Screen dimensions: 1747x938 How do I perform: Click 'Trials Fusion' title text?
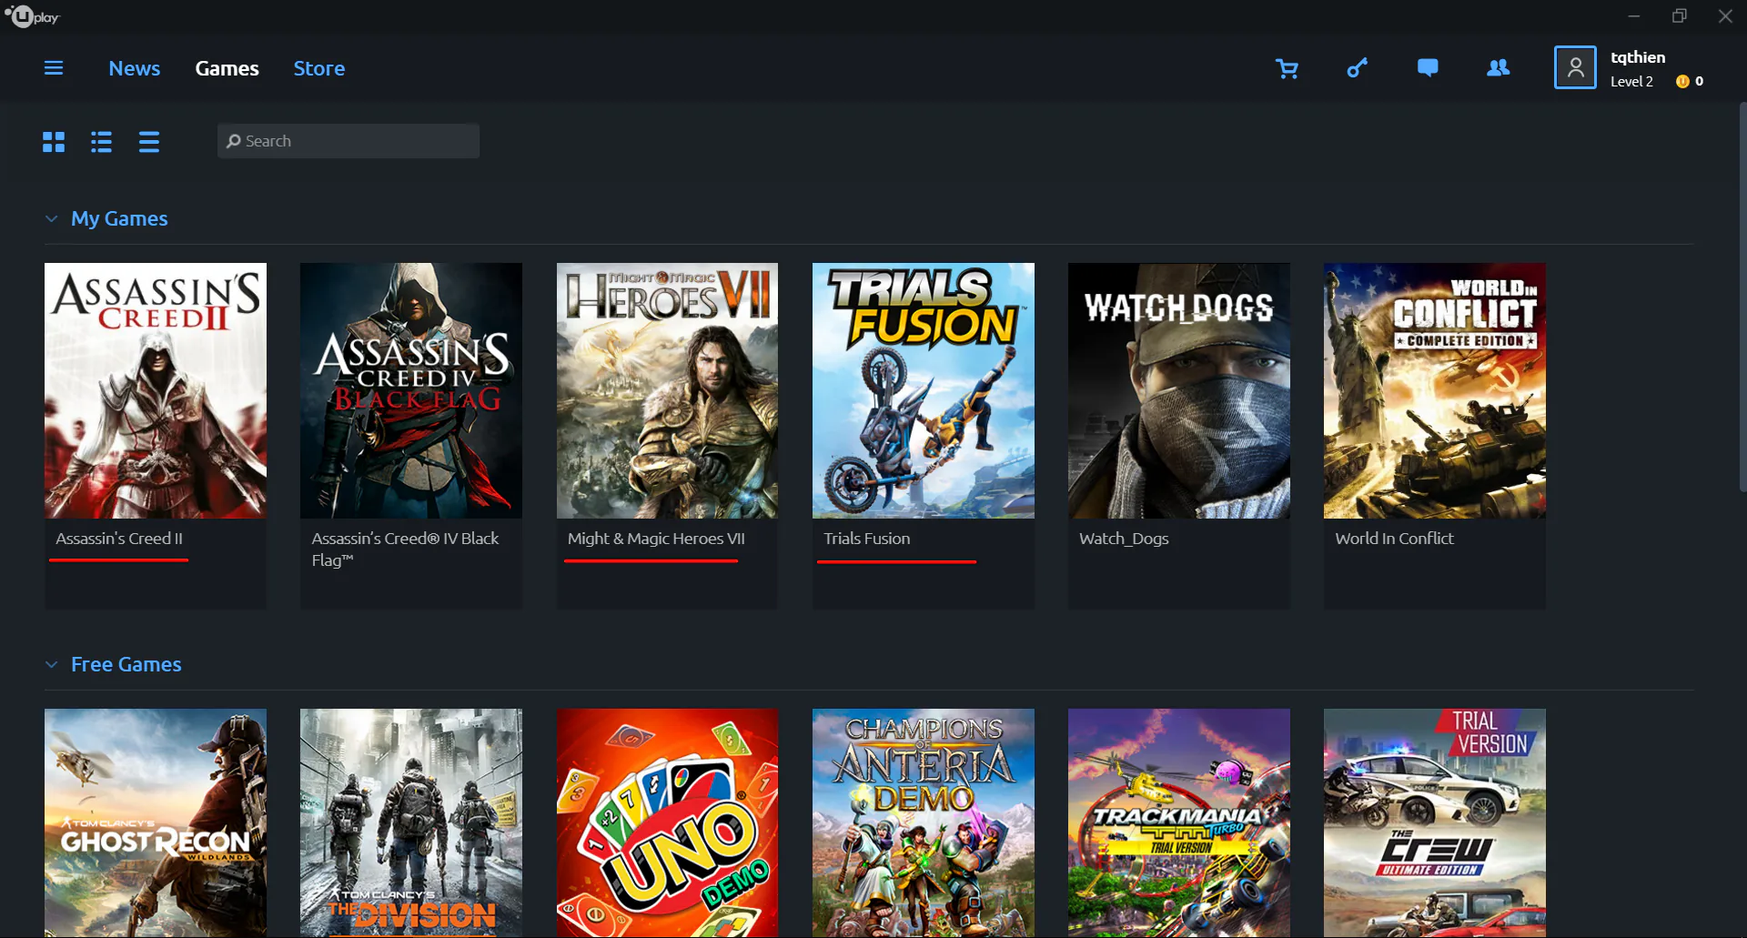tap(866, 539)
